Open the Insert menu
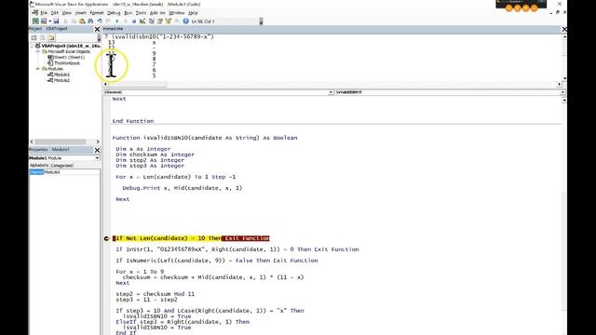Viewport: 596px width, 335px height. [x=81, y=13]
